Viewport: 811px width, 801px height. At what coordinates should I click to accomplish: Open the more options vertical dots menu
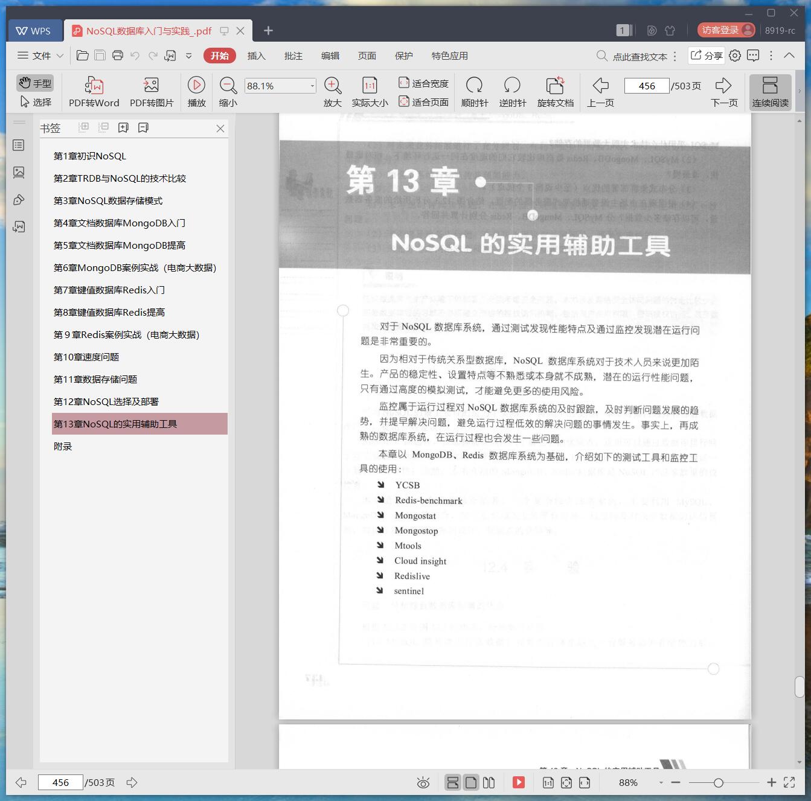(771, 56)
